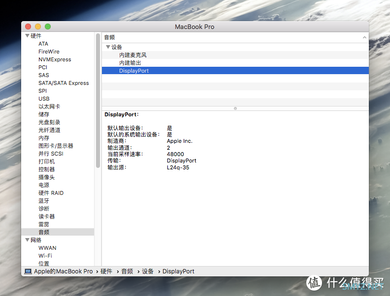Click the 硬件 breadcrumb in path bar
The width and height of the screenshot is (390, 296).
click(x=106, y=271)
